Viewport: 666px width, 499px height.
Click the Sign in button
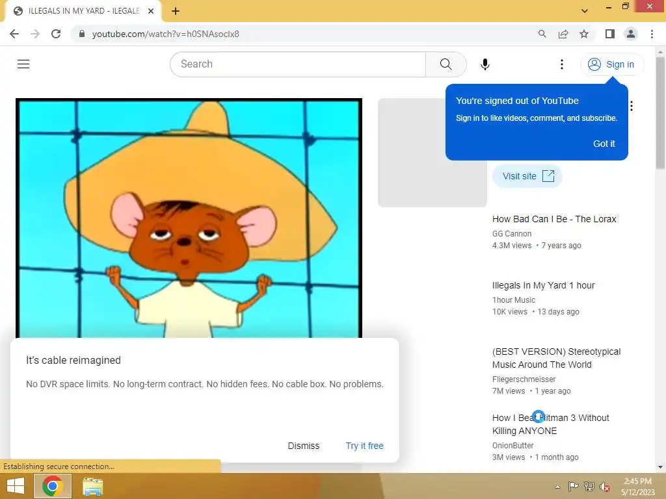pyautogui.click(x=611, y=64)
